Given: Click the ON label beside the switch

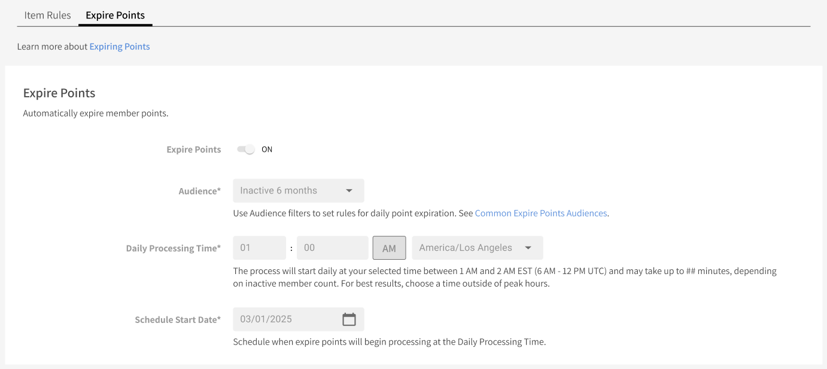Looking at the screenshot, I should point(267,149).
